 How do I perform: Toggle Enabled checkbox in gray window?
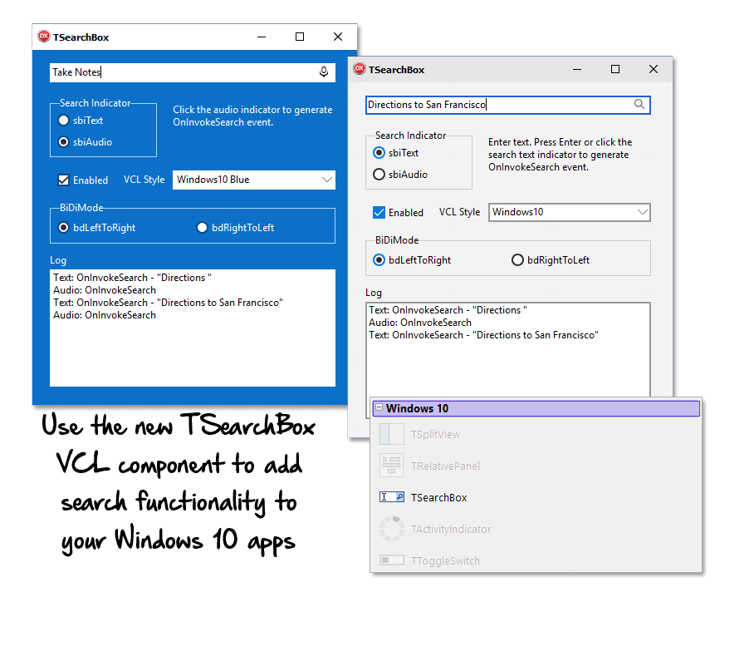(x=379, y=212)
